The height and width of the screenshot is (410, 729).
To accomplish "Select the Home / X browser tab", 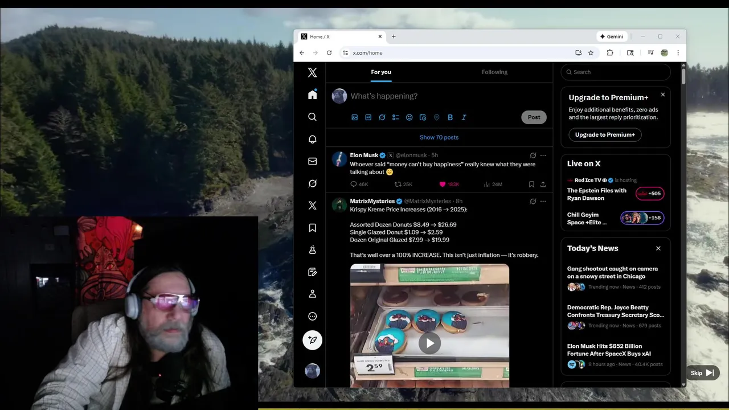I will pyautogui.click(x=341, y=36).
